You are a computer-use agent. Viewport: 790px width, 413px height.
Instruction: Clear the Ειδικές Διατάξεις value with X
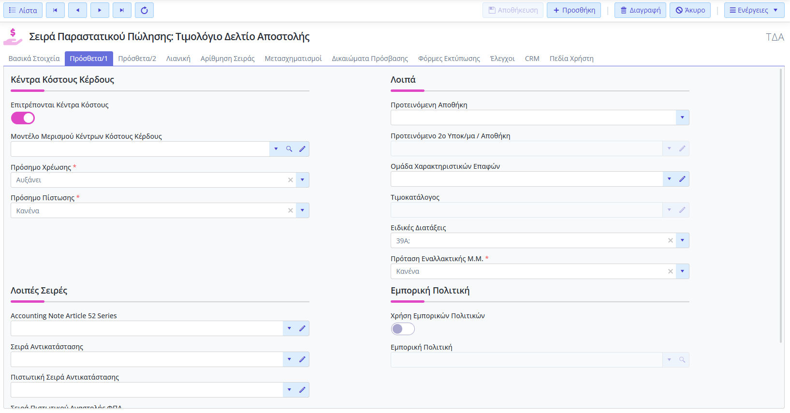[670, 240]
